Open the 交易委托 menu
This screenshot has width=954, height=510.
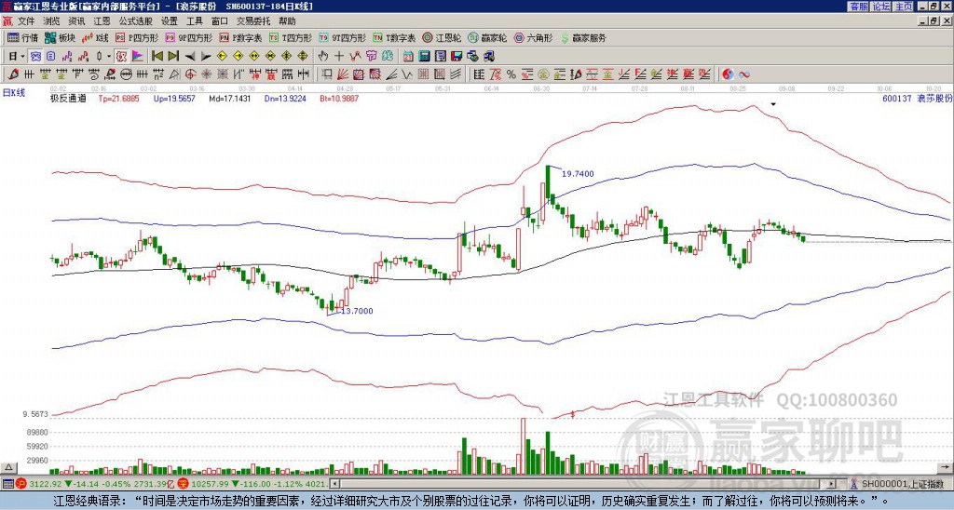(x=253, y=21)
